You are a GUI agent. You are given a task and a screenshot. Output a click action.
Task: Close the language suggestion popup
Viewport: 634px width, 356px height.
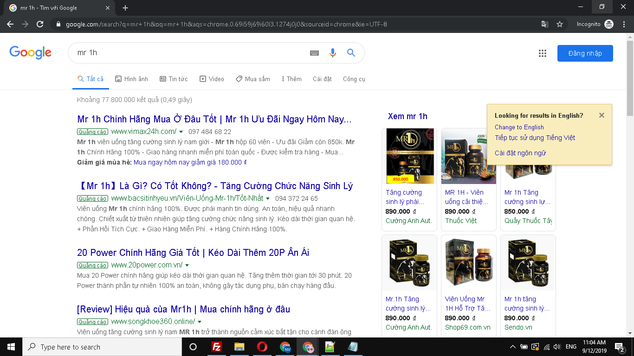[x=602, y=115]
